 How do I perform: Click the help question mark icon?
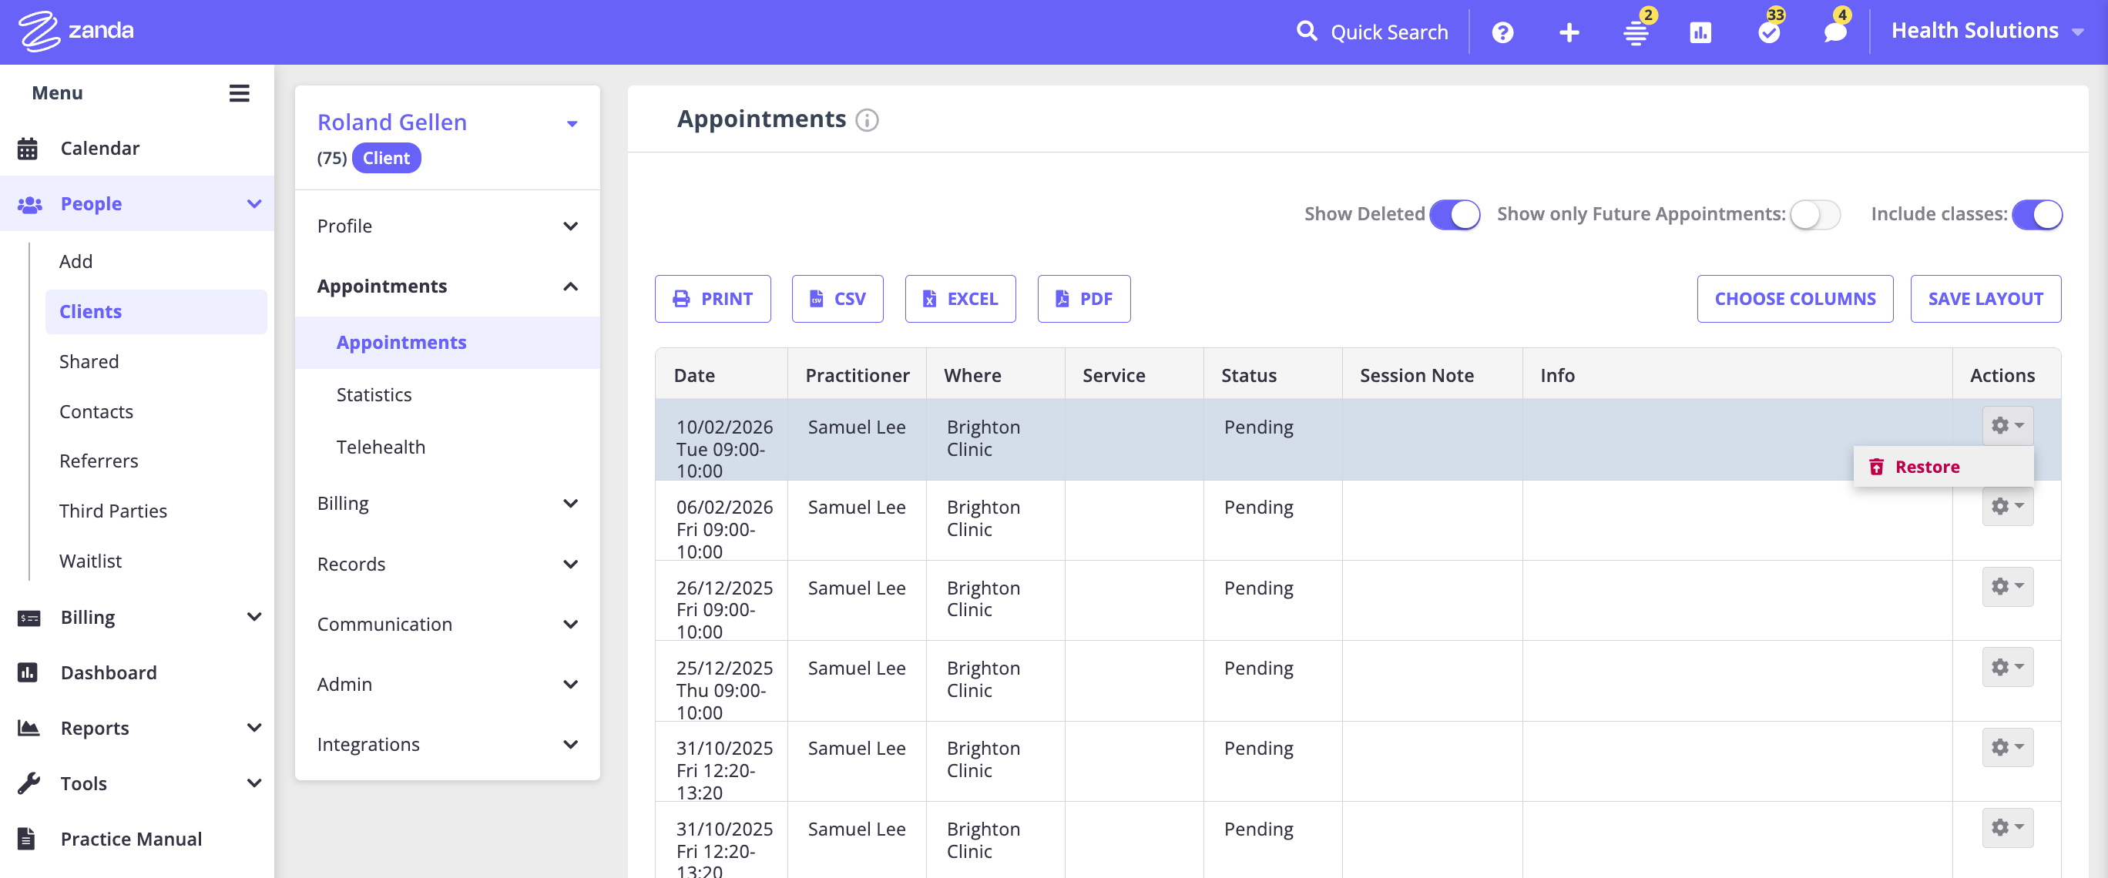[1502, 32]
